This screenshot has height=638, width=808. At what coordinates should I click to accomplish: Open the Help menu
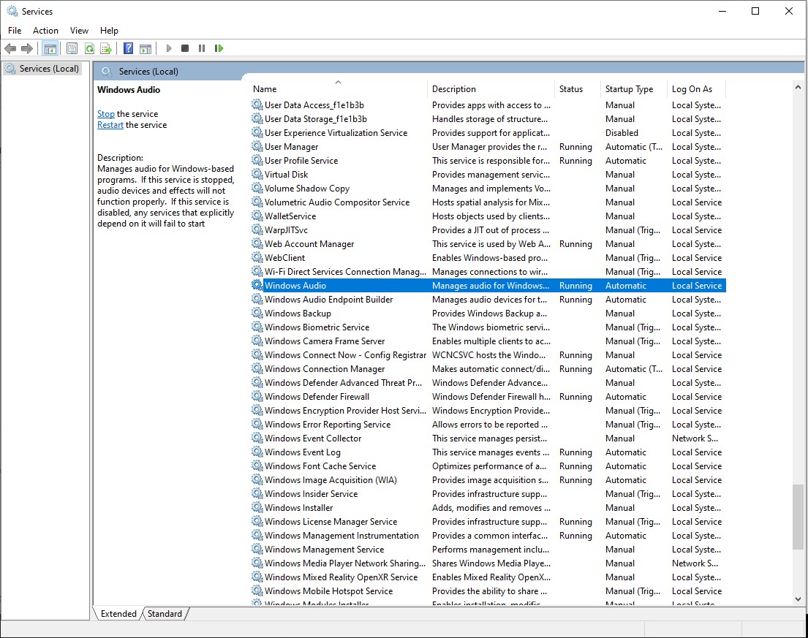click(109, 31)
